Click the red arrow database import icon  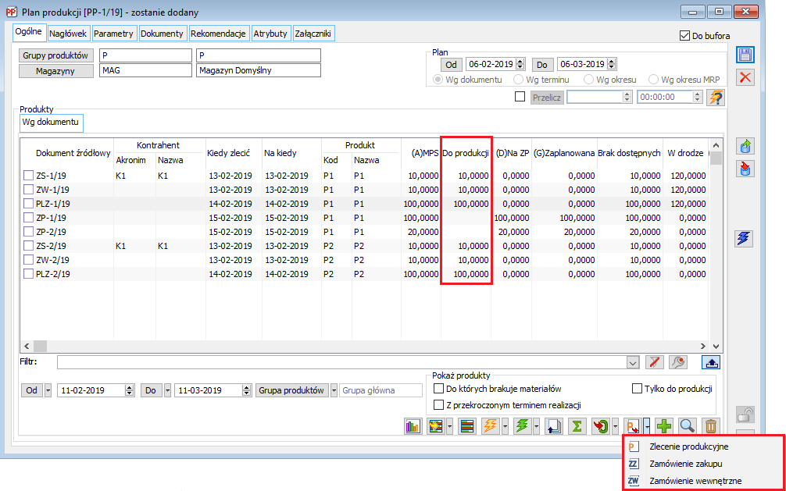(745, 169)
